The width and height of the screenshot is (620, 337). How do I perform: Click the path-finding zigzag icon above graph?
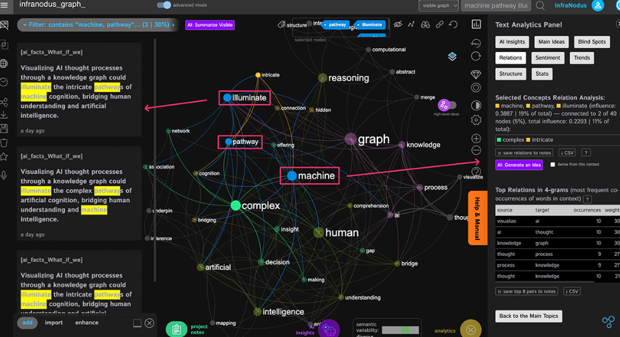coord(411,25)
